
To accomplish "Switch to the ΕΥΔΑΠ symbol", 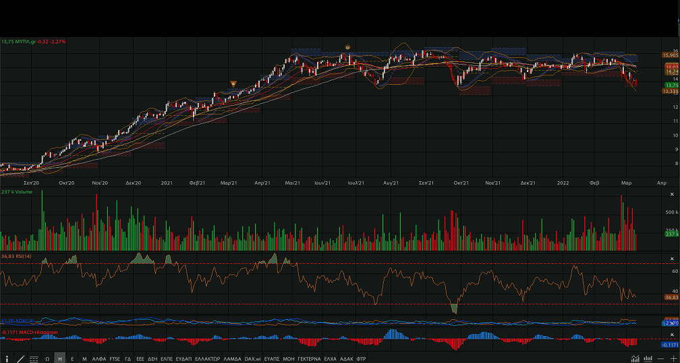I will [183, 359].
